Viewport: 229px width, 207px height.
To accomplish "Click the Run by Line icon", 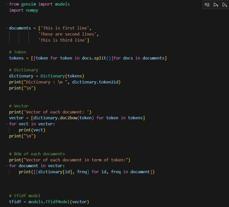I will click(x=207, y=5).
